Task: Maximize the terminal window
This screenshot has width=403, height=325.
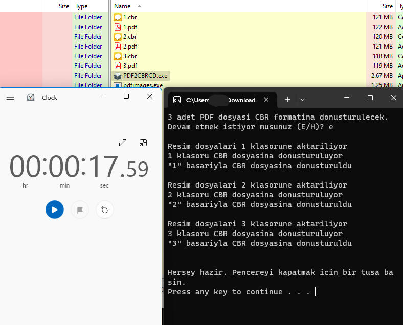Action: tap(370, 98)
